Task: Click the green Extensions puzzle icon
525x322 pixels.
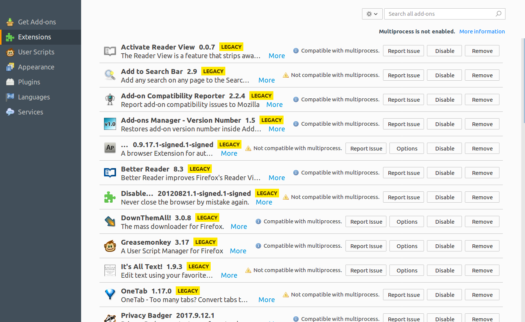Action: [x=10, y=37]
